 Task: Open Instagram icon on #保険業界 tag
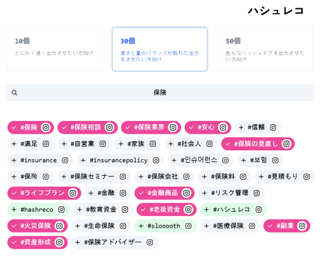tap(173, 127)
